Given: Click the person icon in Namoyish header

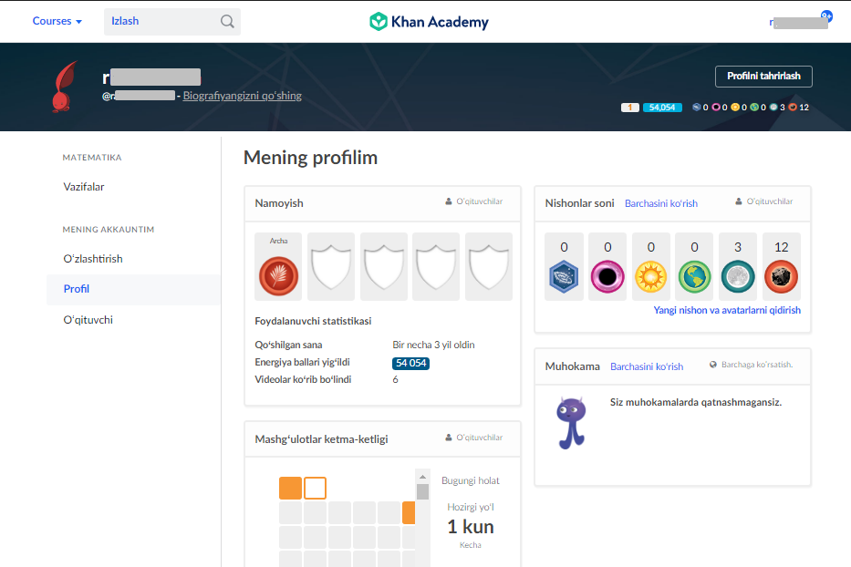Looking at the screenshot, I should [x=448, y=201].
